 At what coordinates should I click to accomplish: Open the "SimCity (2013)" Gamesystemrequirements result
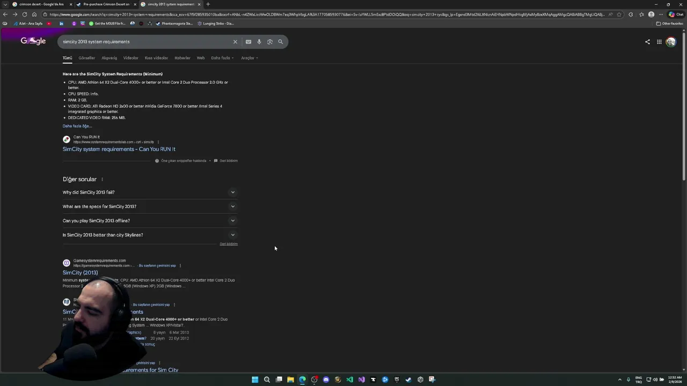coord(81,272)
